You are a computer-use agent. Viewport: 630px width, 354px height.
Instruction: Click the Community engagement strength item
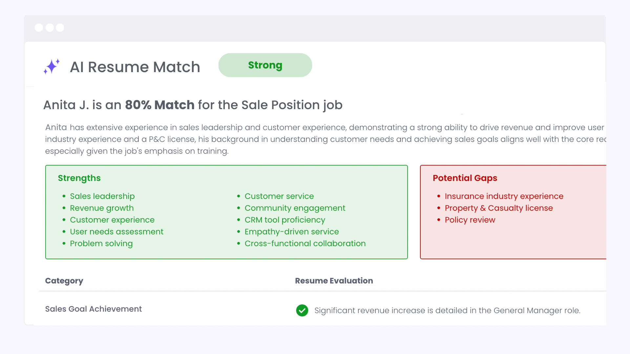[295, 208]
